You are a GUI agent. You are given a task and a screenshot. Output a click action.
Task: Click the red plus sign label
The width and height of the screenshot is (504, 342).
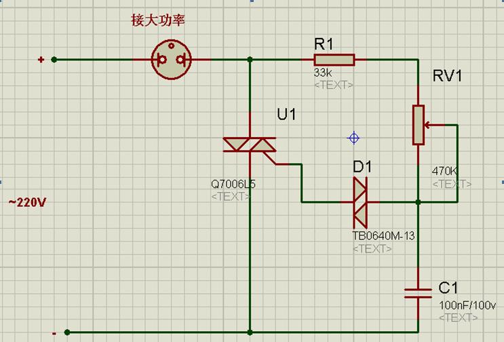coord(41,60)
